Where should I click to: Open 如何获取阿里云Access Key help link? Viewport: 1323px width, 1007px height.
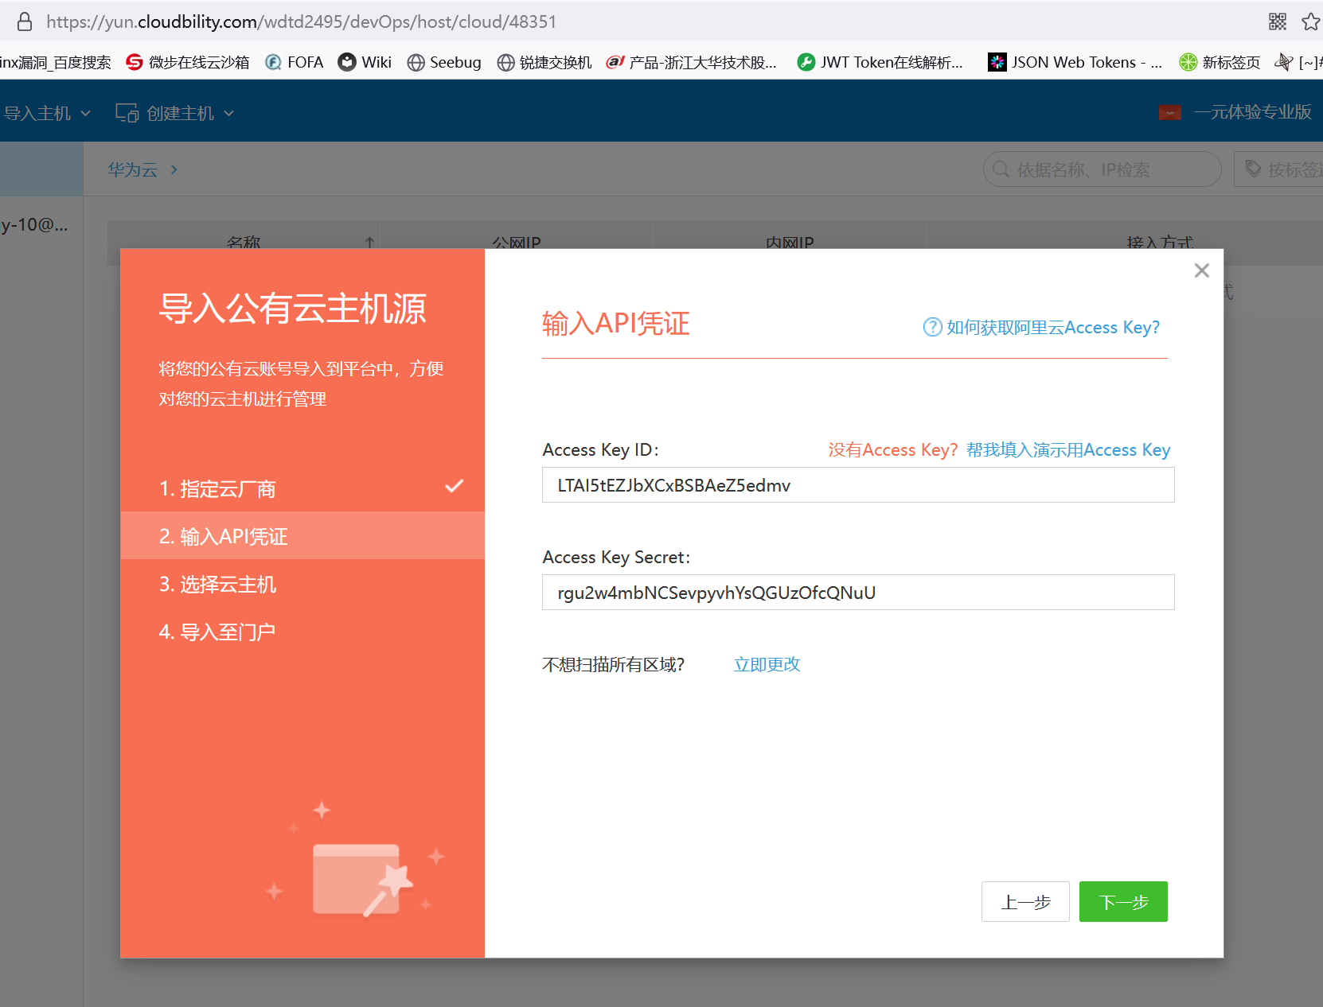click(x=1052, y=327)
